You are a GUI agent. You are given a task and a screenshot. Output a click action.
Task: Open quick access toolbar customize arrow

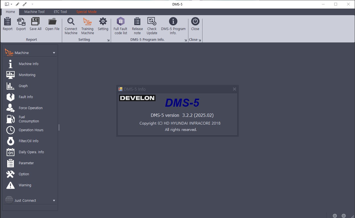[x=32, y=4]
